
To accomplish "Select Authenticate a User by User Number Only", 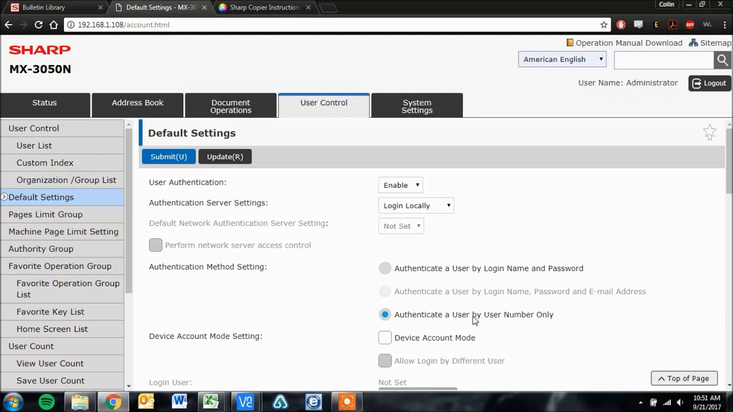I will click(x=385, y=315).
